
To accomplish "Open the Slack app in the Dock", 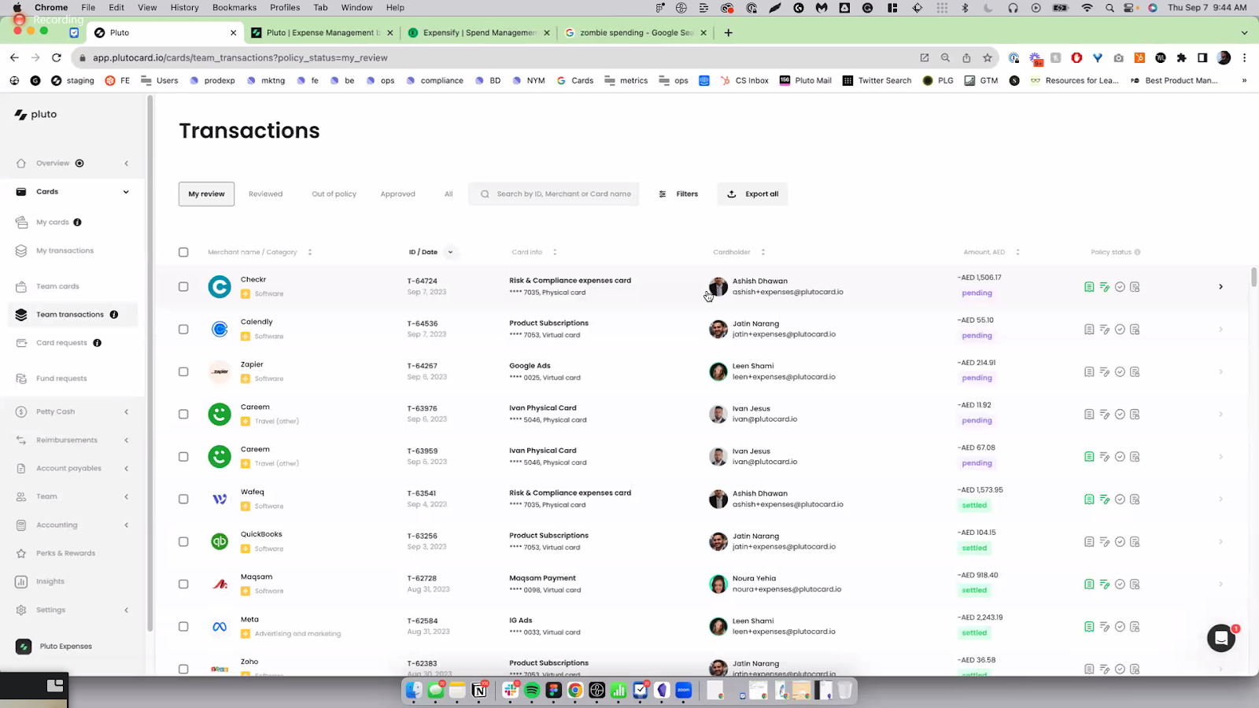I will 511,691.
